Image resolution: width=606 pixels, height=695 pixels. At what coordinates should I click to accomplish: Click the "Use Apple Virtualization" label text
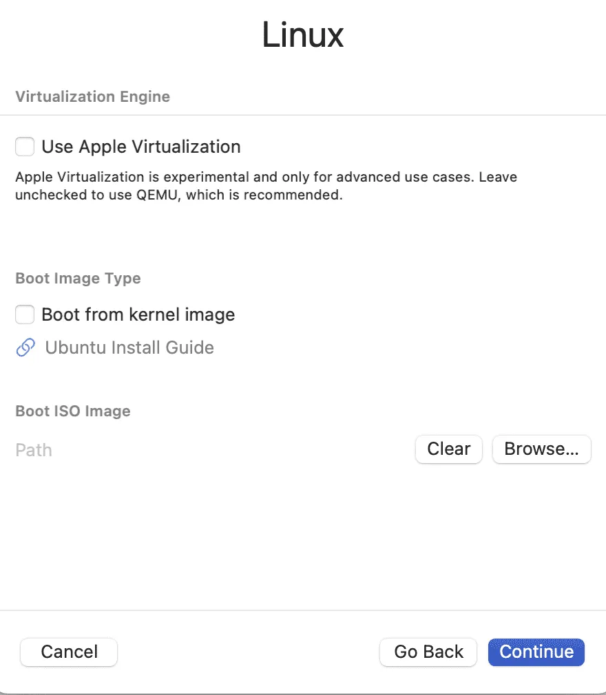coord(141,147)
